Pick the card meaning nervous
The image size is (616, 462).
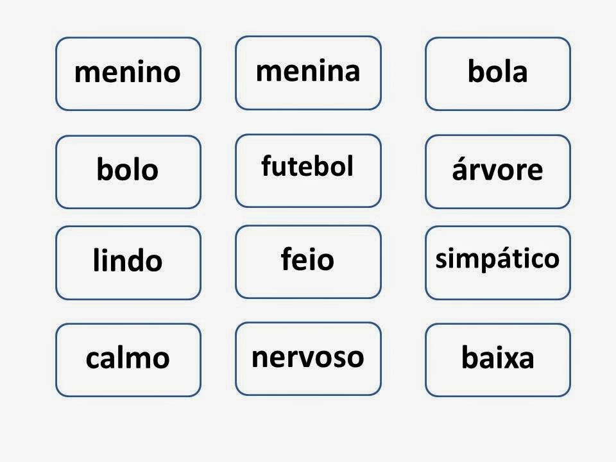[x=308, y=359]
